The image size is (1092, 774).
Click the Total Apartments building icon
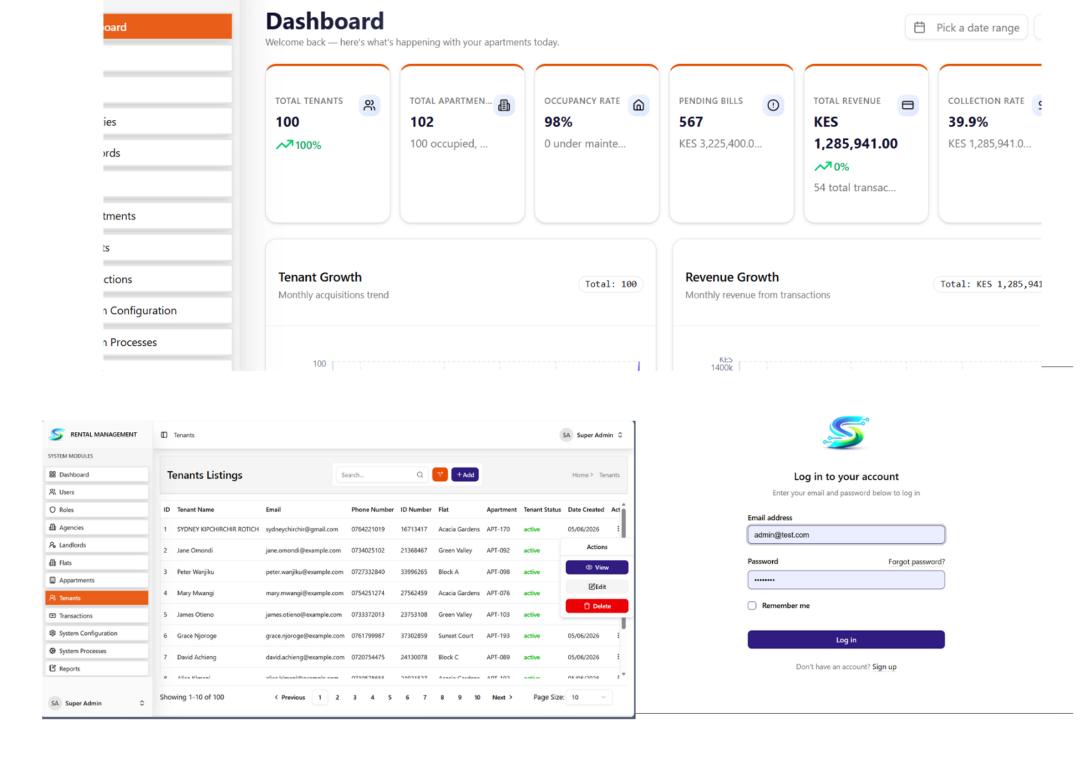pyautogui.click(x=504, y=105)
